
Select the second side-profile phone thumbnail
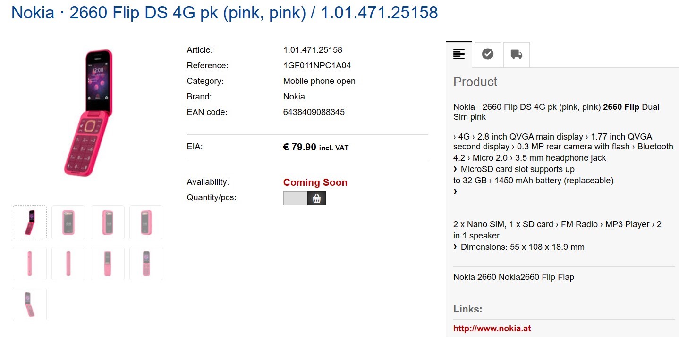coord(68,263)
